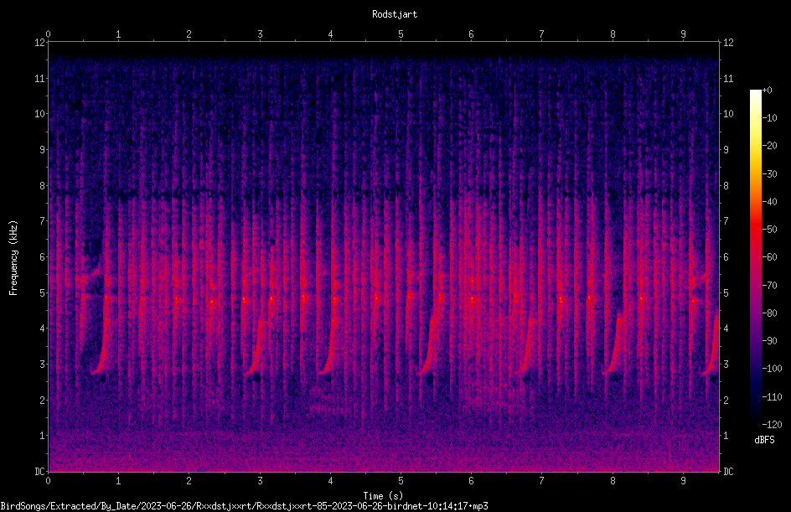Click the -60 value on the color scale
The image size is (791, 512).
(770, 257)
